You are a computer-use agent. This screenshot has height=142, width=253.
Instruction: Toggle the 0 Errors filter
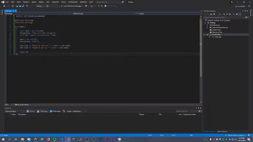(31, 111)
